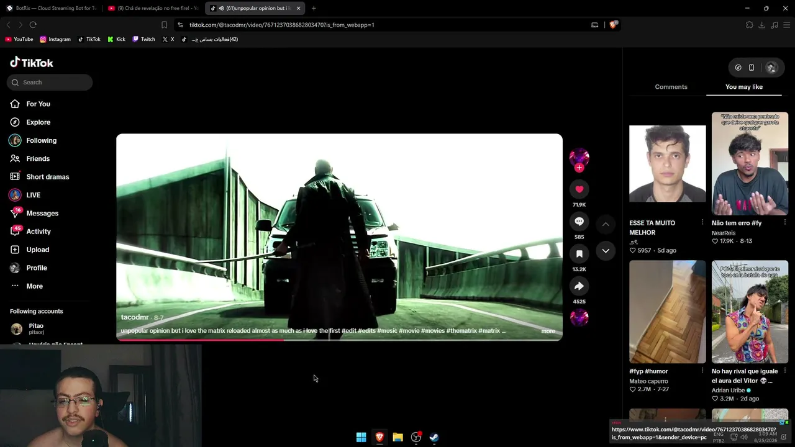Switch to Chá de revelação YouTube tab
Image resolution: width=795 pixels, height=447 pixels.
point(153,8)
